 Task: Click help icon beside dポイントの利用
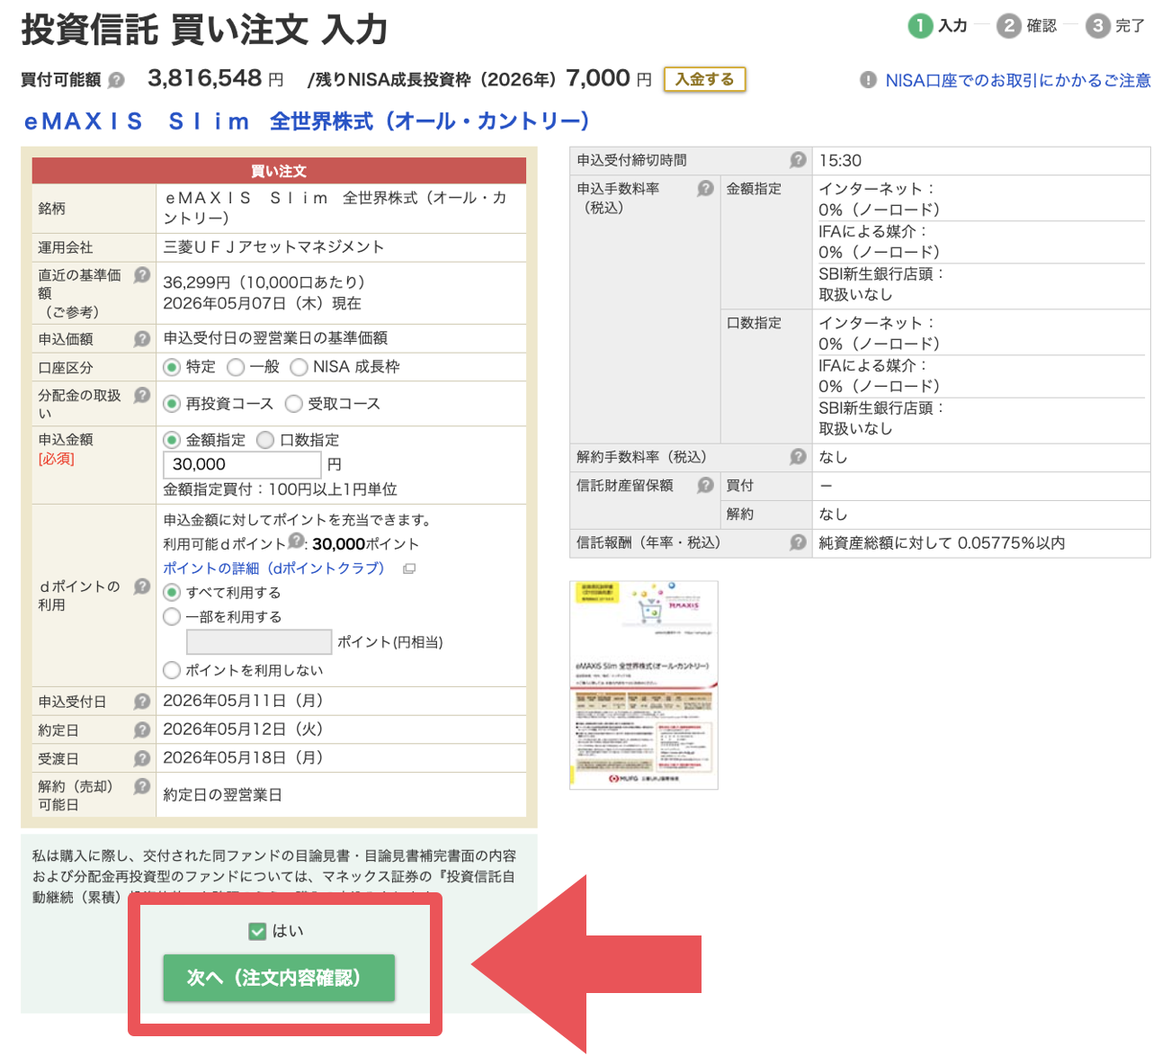tap(142, 586)
